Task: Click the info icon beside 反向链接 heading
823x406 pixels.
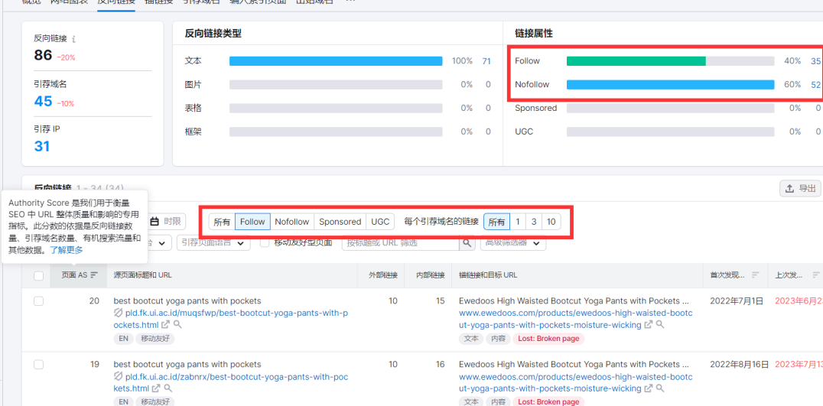Action: click(74, 38)
